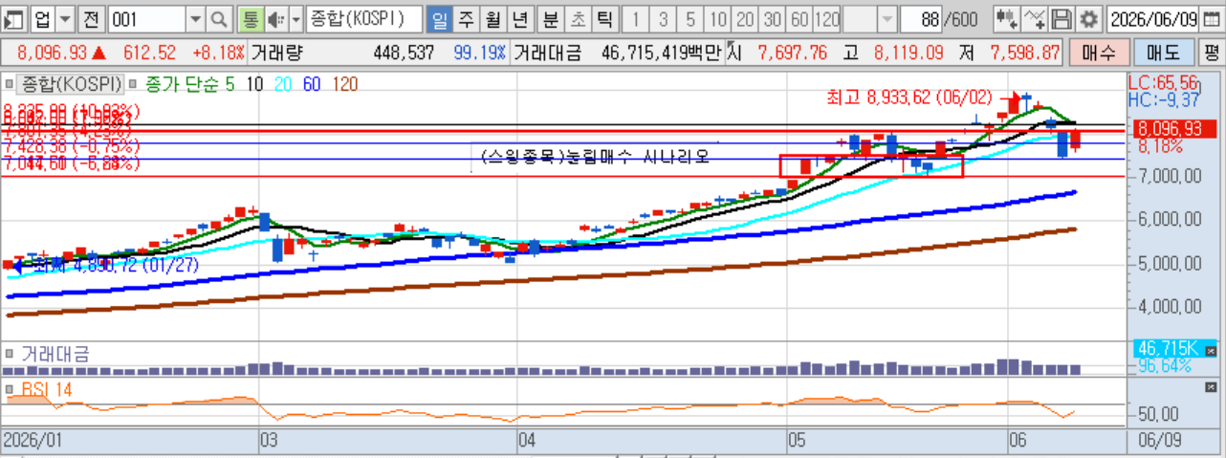Click the 거래대금 volume panel label
Screen dimensions: 1226x458
click(x=55, y=354)
